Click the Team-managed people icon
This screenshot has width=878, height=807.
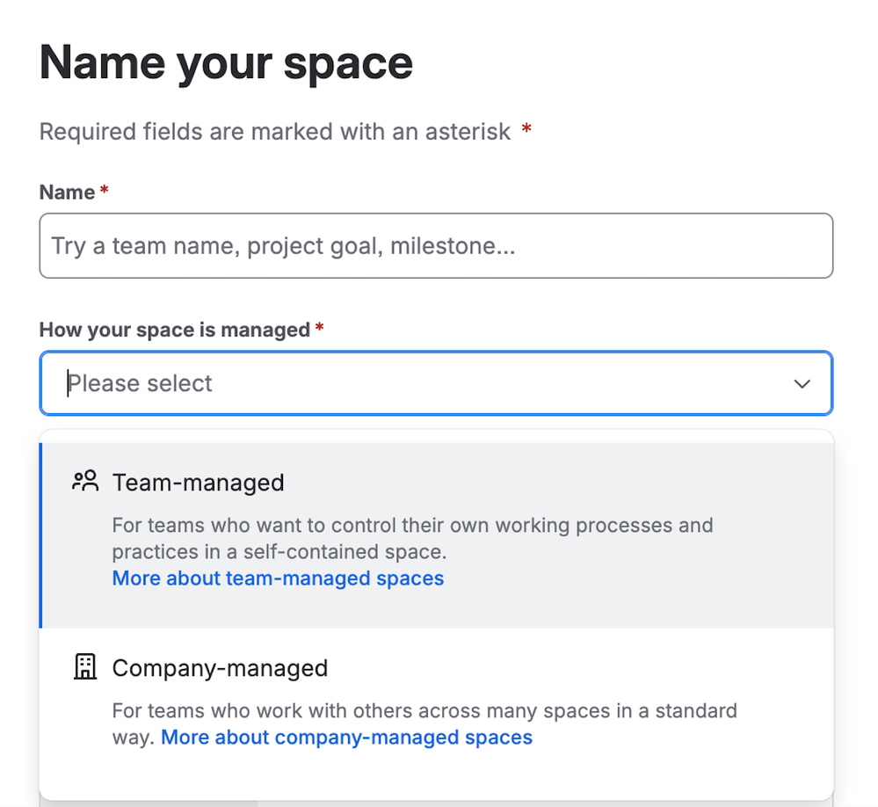tap(85, 482)
